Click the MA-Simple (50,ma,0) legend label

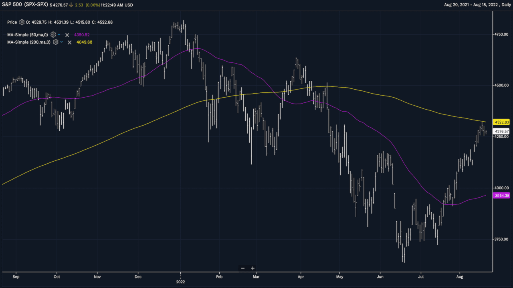[28, 35]
